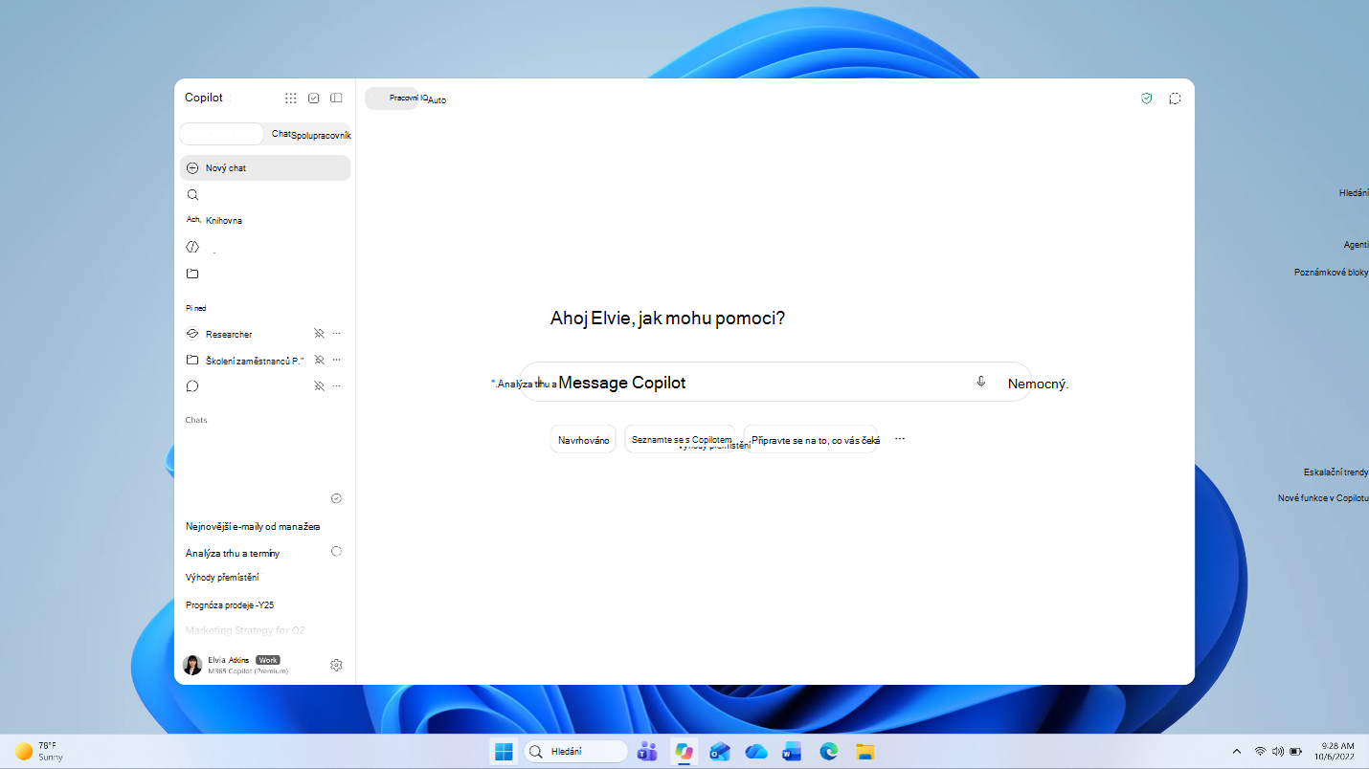Screen dimensions: 1369x769
Task: Click the battery tray icon
Action: pos(1296,752)
